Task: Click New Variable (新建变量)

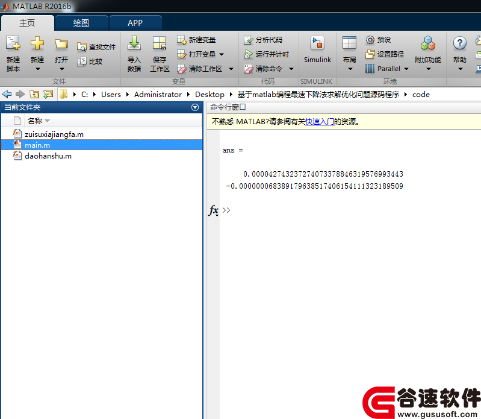Action: click(x=196, y=40)
